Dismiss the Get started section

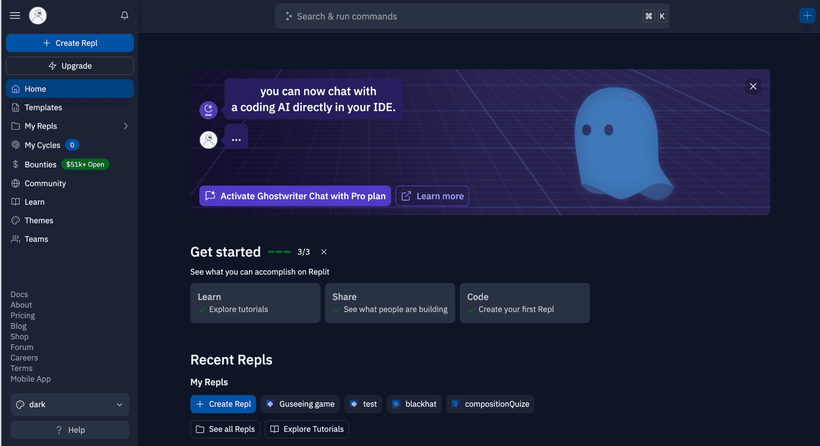324,252
